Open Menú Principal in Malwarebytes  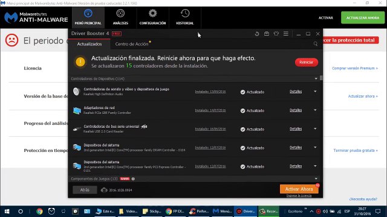88,17
